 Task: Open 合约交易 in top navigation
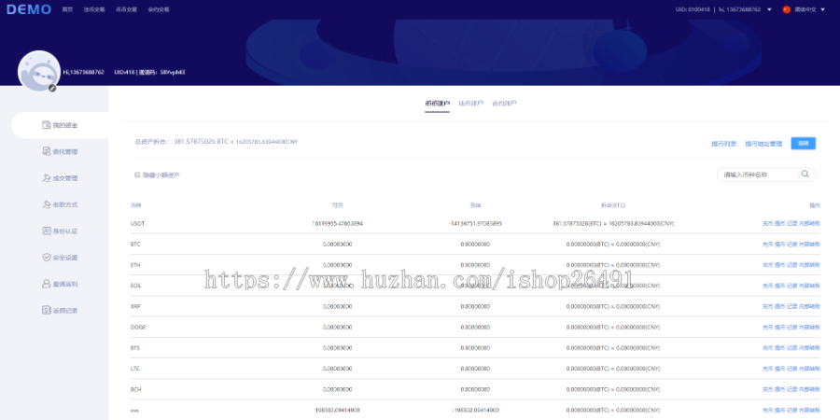click(159, 9)
